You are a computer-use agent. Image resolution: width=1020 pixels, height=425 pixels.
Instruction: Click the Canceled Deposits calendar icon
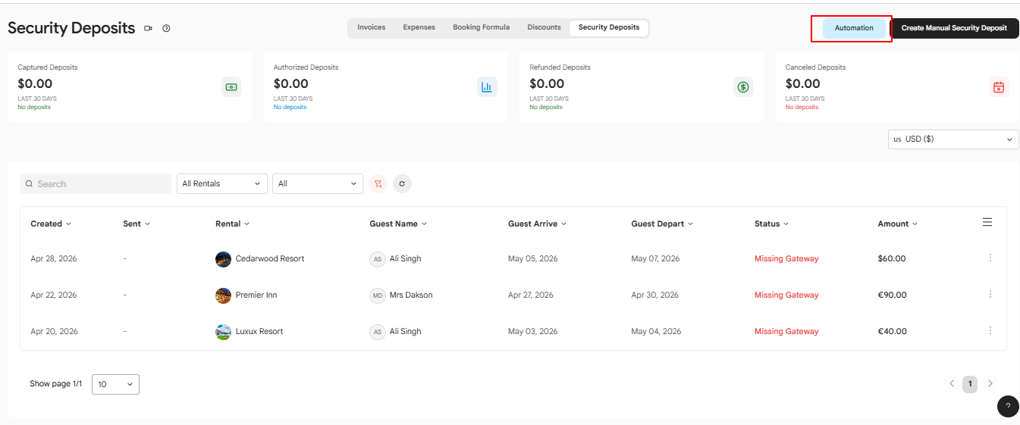999,87
